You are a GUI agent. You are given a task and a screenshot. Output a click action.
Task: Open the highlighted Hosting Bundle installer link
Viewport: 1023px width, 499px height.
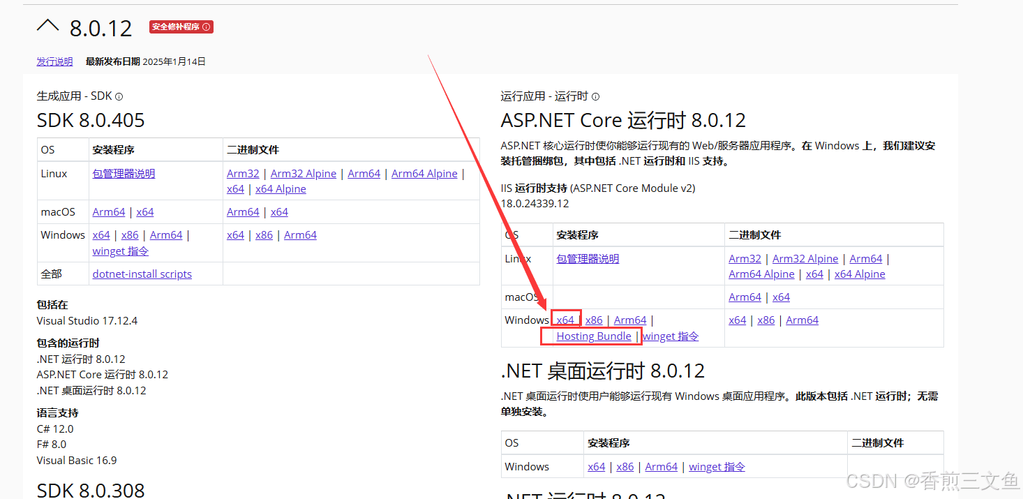594,336
